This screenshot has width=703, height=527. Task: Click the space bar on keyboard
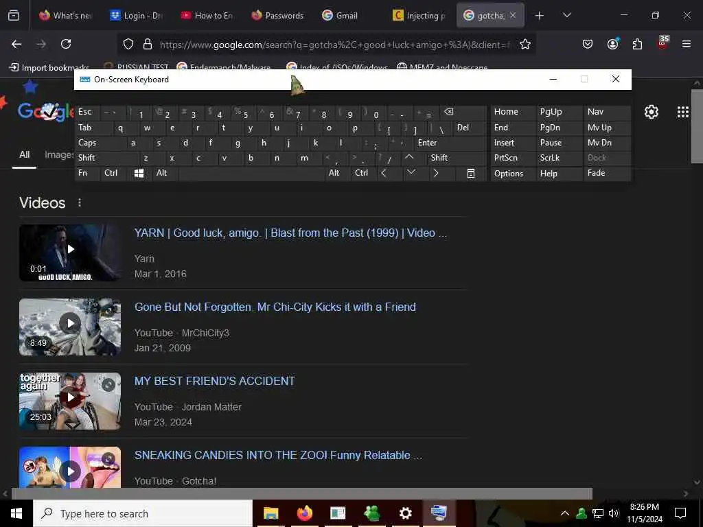pos(251,174)
